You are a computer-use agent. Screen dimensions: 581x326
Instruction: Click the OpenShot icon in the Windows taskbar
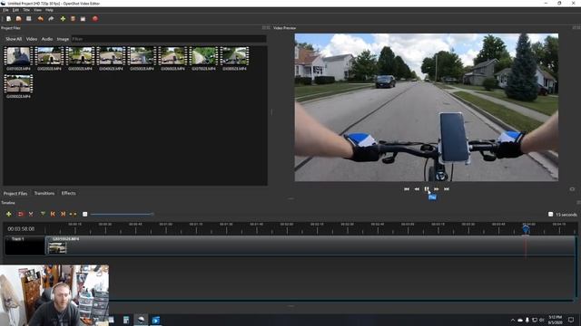point(141,320)
